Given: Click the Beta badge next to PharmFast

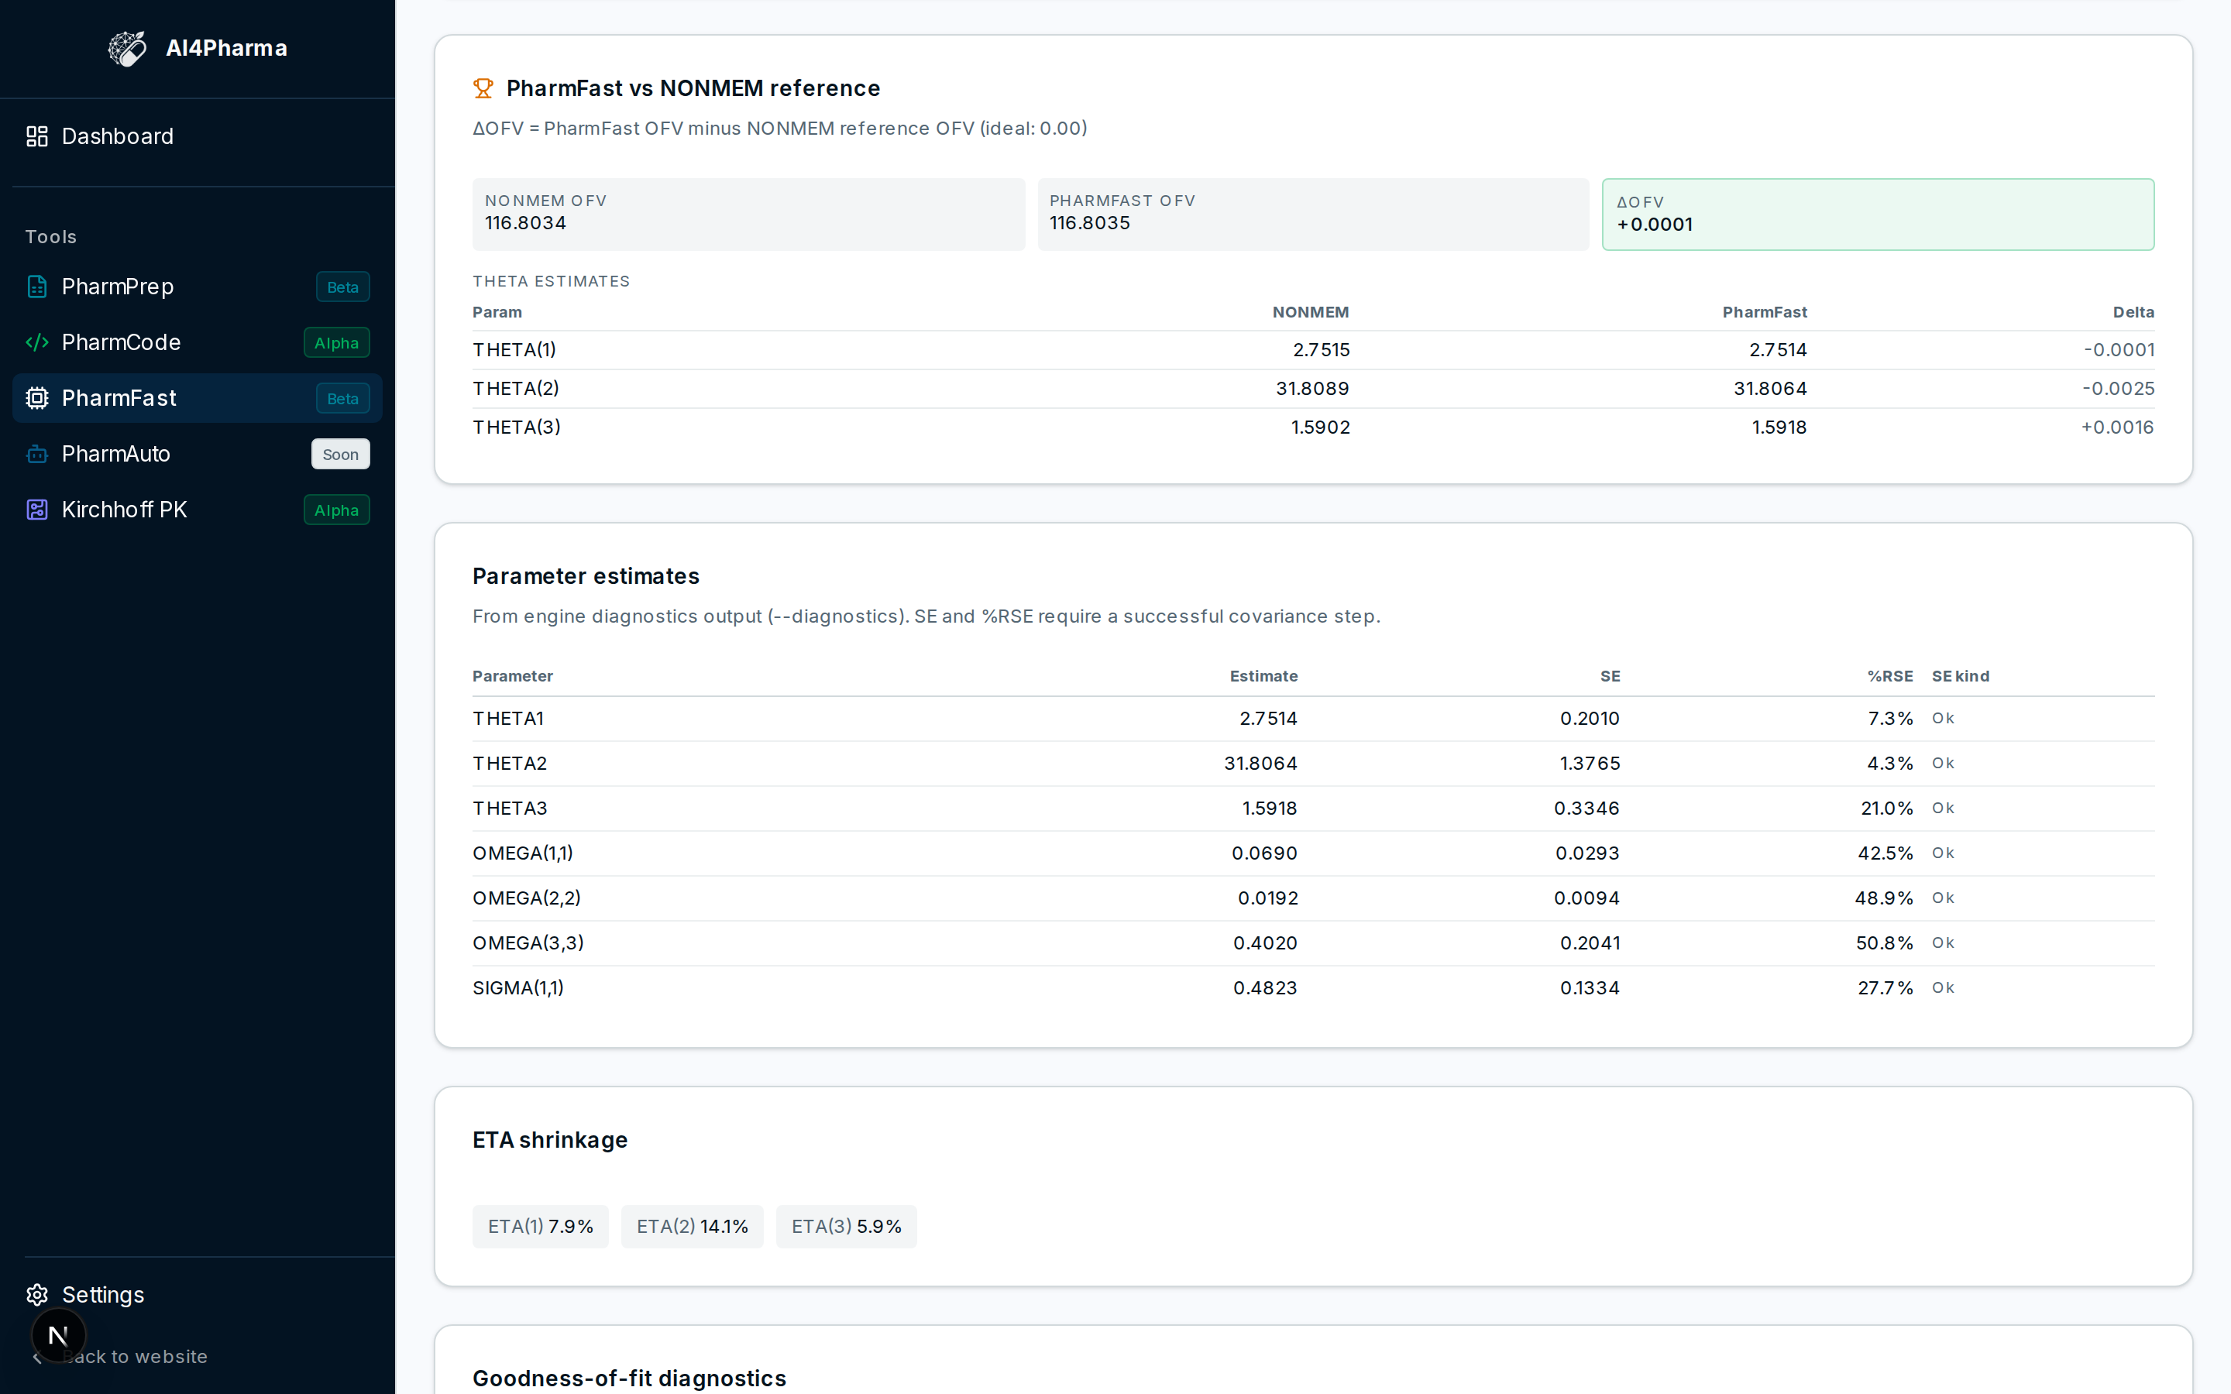Looking at the screenshot, I should pos(343,398).
